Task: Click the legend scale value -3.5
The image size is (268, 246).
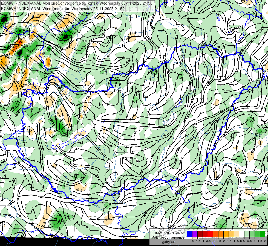Action: (x=208, y=241)
